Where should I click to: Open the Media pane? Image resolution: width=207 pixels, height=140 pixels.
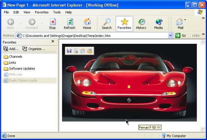(158, 24)
